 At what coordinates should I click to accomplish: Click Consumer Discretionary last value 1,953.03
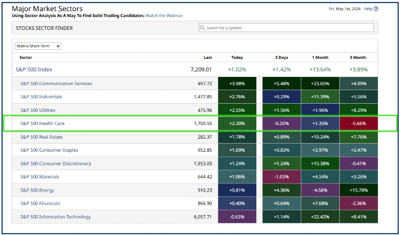click(x=203, y=163)
